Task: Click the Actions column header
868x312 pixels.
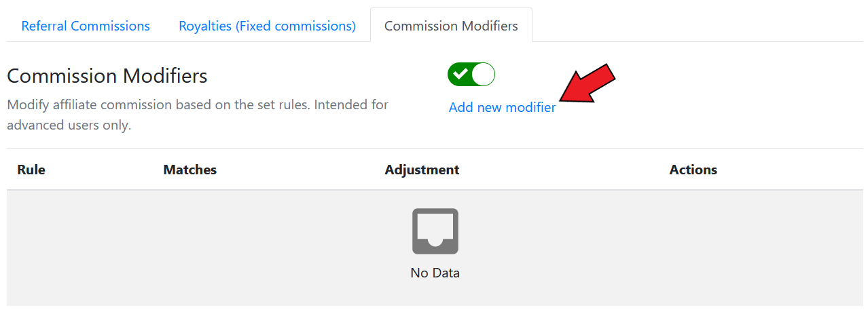Action: coord(693,170)
